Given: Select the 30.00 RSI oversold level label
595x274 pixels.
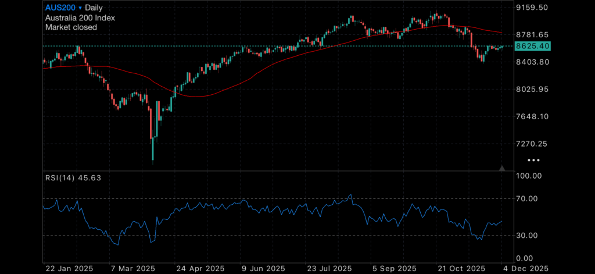Looking at the screenshot, I should pos(529,235).
